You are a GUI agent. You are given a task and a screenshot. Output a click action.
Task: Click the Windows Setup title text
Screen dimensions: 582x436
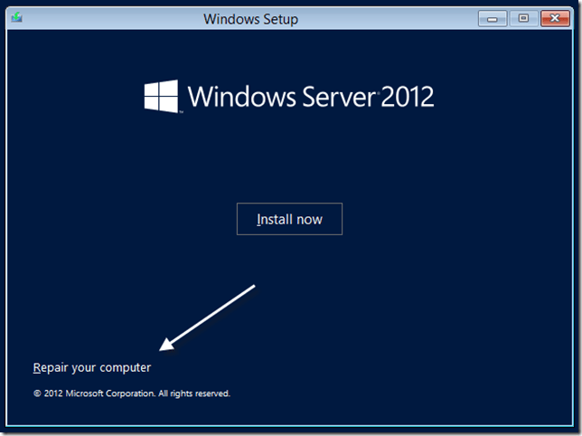point(250,19)
